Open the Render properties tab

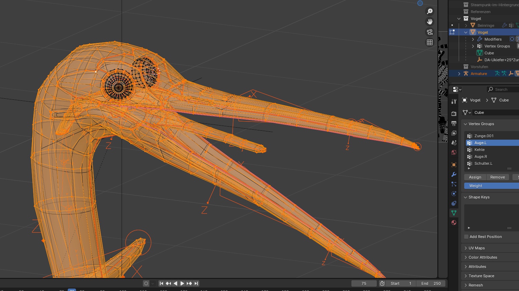454,114
